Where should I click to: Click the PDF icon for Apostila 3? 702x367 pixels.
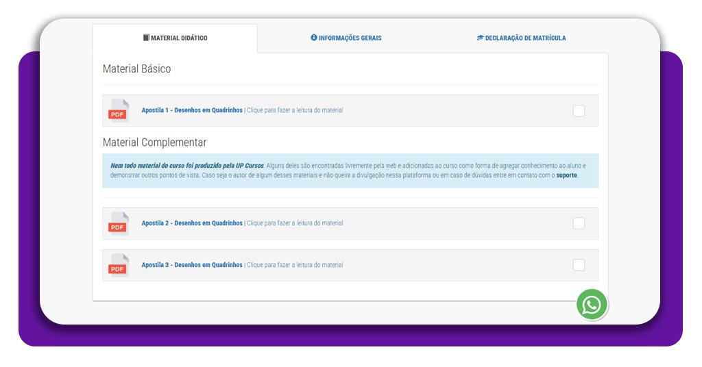click(x=118, y=266)
